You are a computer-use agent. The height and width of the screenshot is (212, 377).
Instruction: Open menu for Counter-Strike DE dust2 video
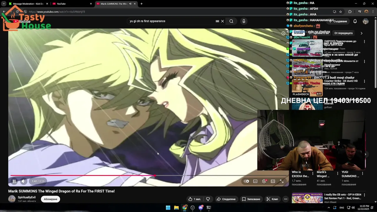[x=364, y=81]
